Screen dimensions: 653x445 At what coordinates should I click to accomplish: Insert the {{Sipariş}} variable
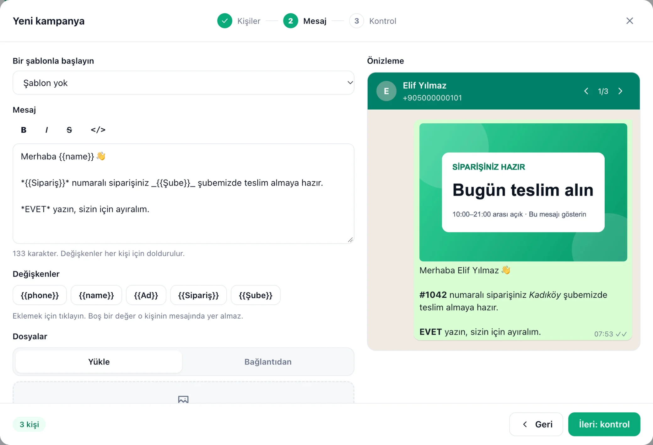pos(198,295)
